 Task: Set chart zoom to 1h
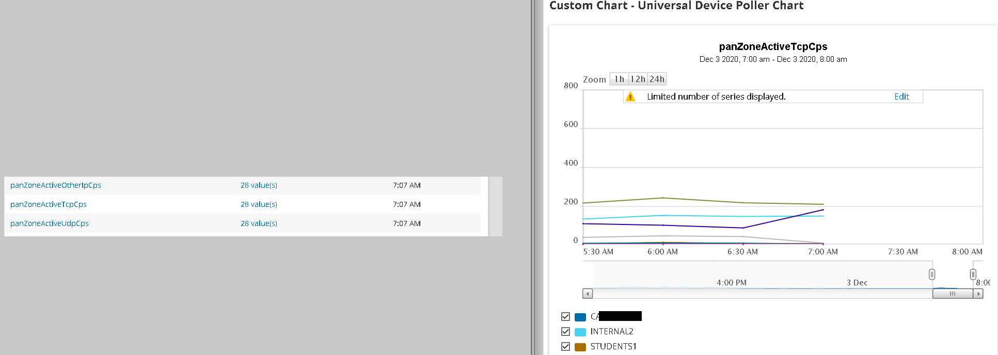619,79
